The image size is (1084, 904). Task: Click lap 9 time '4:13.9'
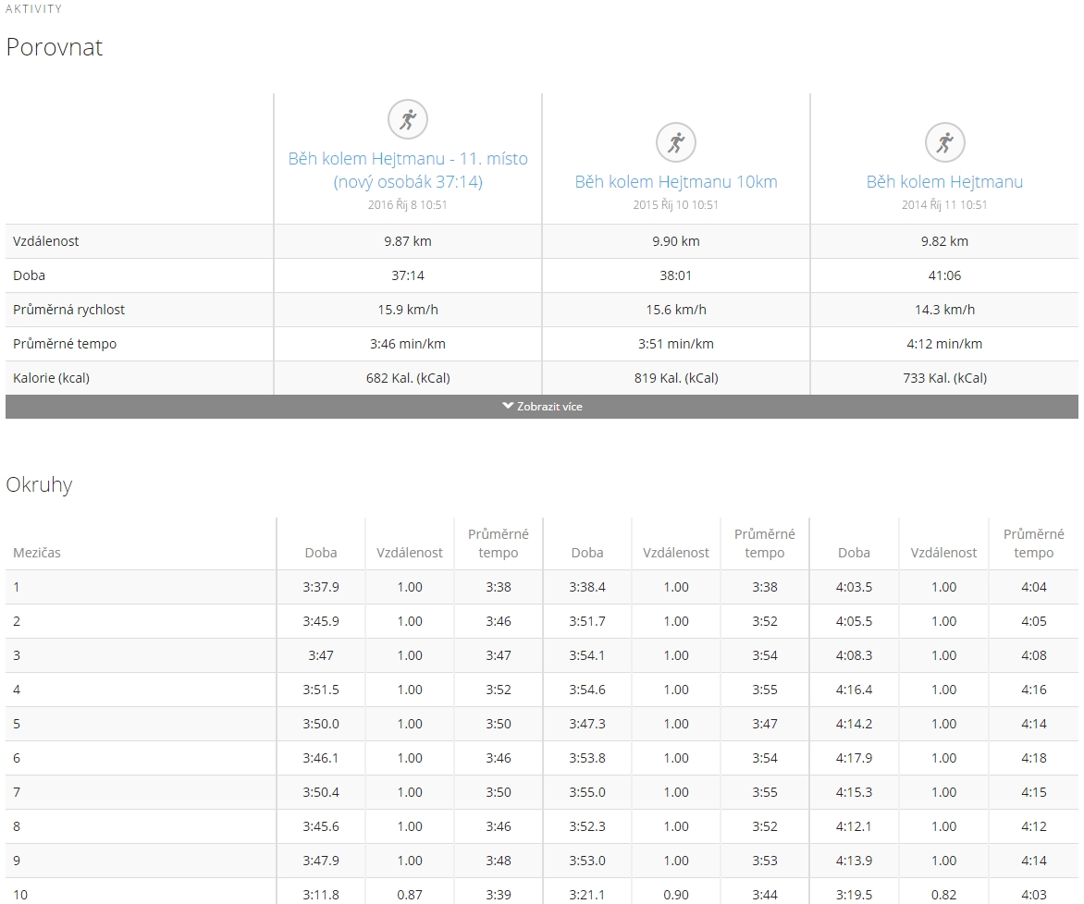coord(854,861)
